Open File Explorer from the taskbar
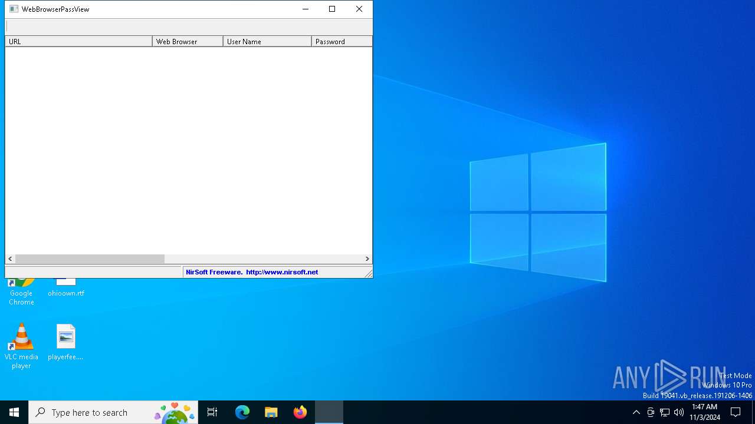755x424 pixels. point(271,412)
